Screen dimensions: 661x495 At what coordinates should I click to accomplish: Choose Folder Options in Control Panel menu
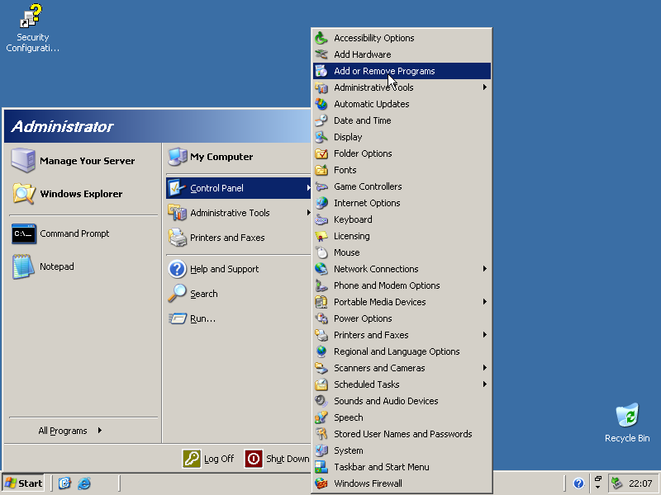(363, 153)
